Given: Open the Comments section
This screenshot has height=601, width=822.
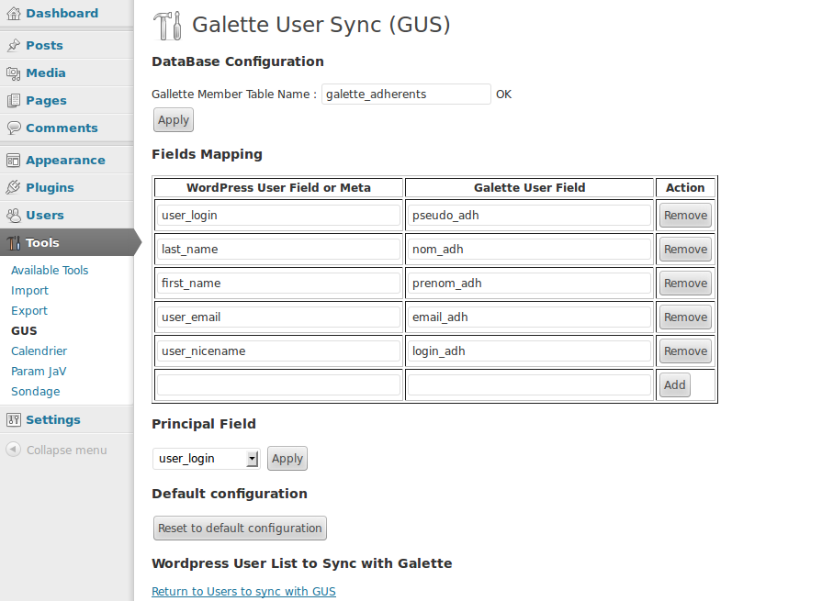Looking at the screenshot, I should (x=62, y=128).
